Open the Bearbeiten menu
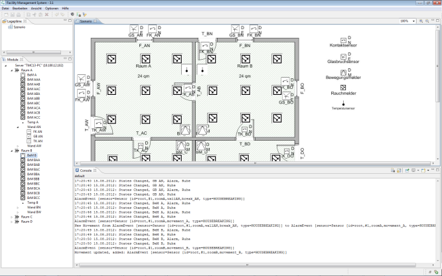 (x=21, y=8)
